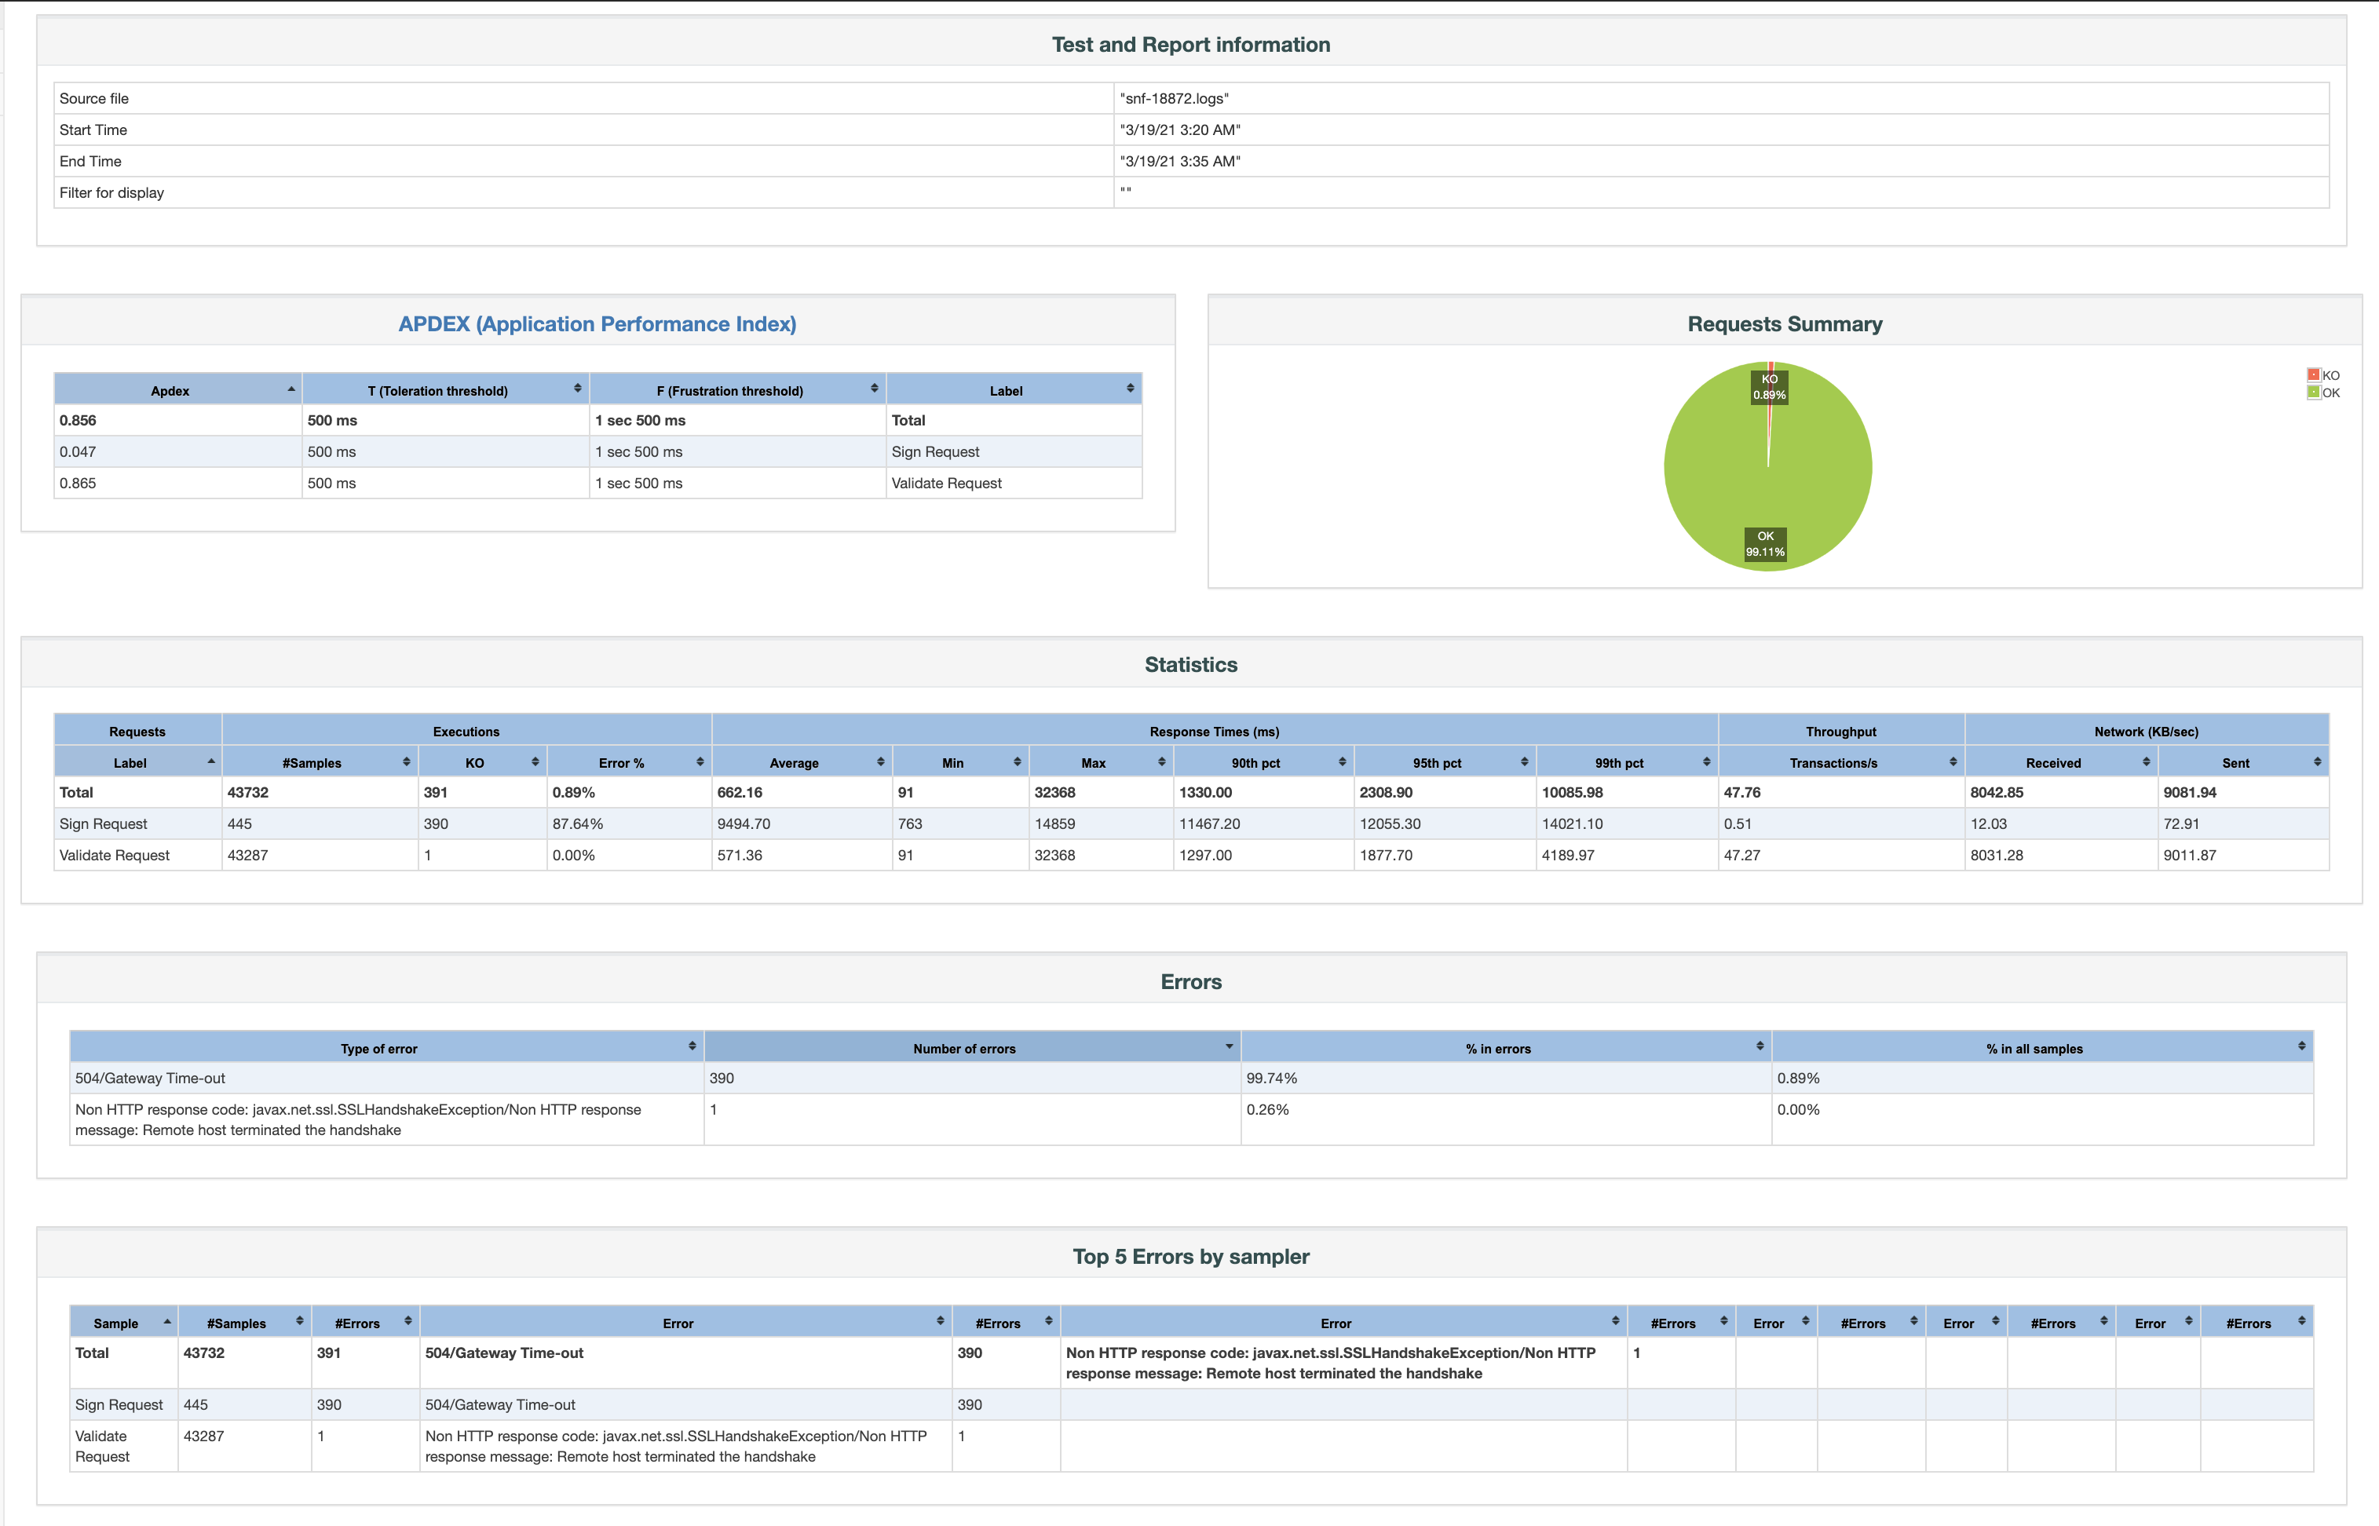Sort Errors table by Type of error
Screen dimensions: 2379x1526
(692, 1047)
